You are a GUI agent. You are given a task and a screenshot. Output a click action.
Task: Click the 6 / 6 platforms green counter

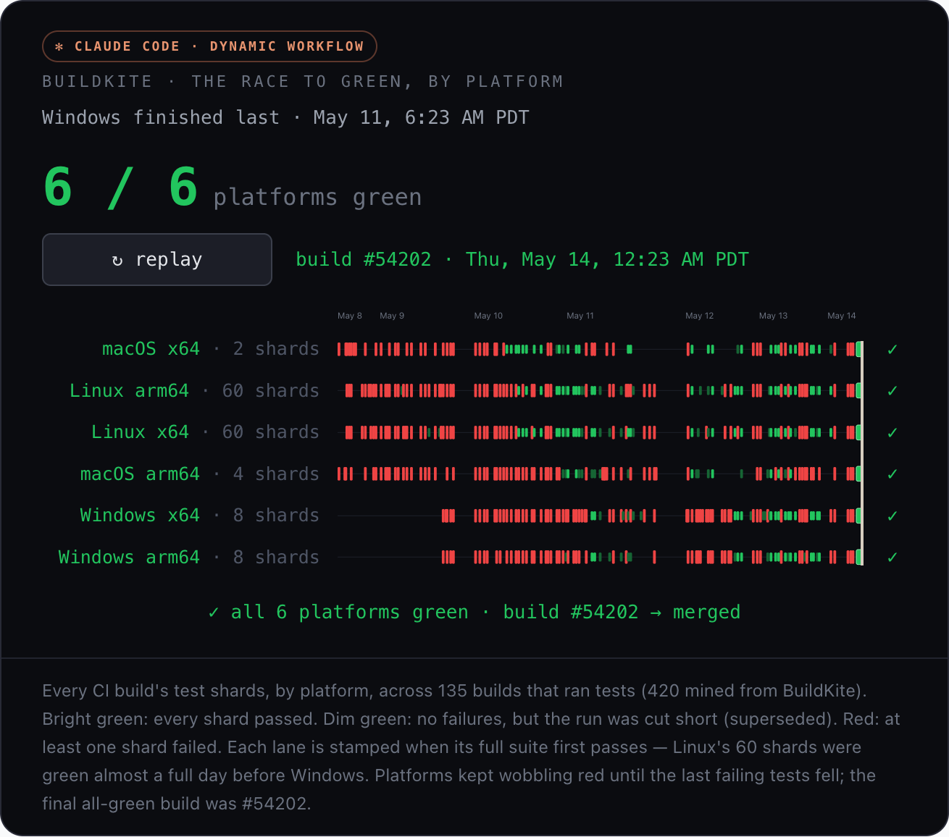tap(232, 188)
